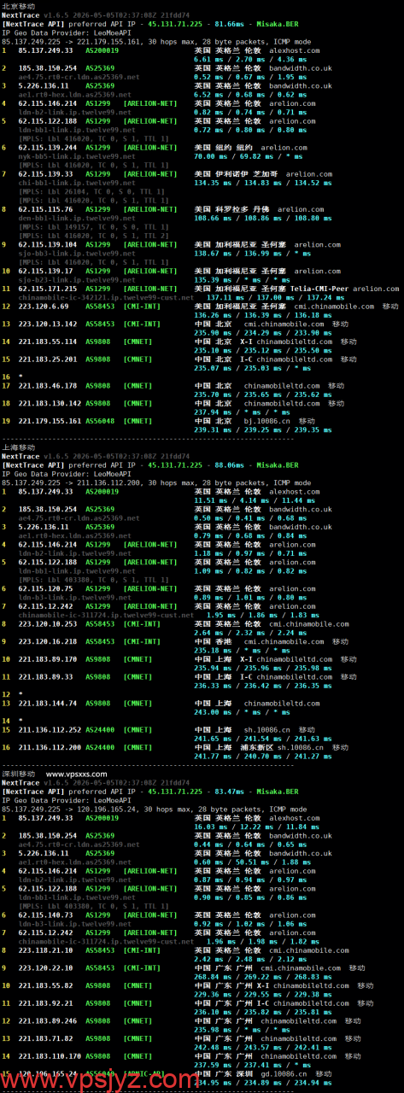This screenshot has height=1093, width=404.
Task: Select hop IP 62.115.139.104
Action: [x=48, y=244]
